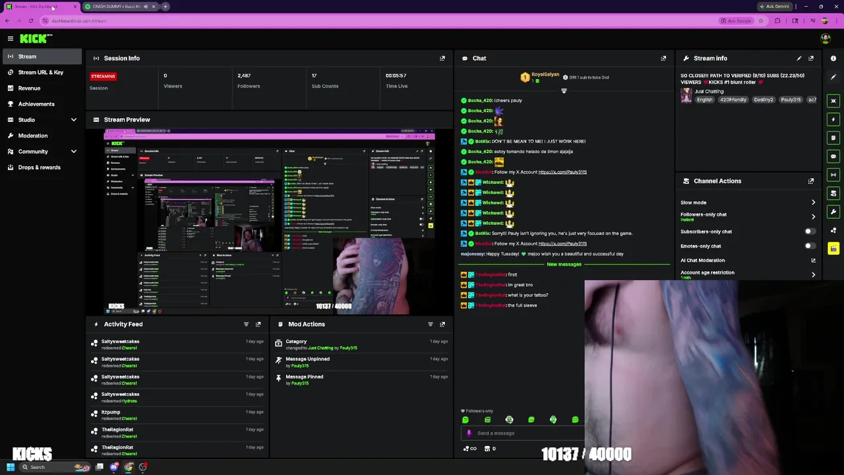The height and width of the screenshot is (475, 844).
Task: Toggle the channel actions widget icon
Action: (x=833, y=193)
